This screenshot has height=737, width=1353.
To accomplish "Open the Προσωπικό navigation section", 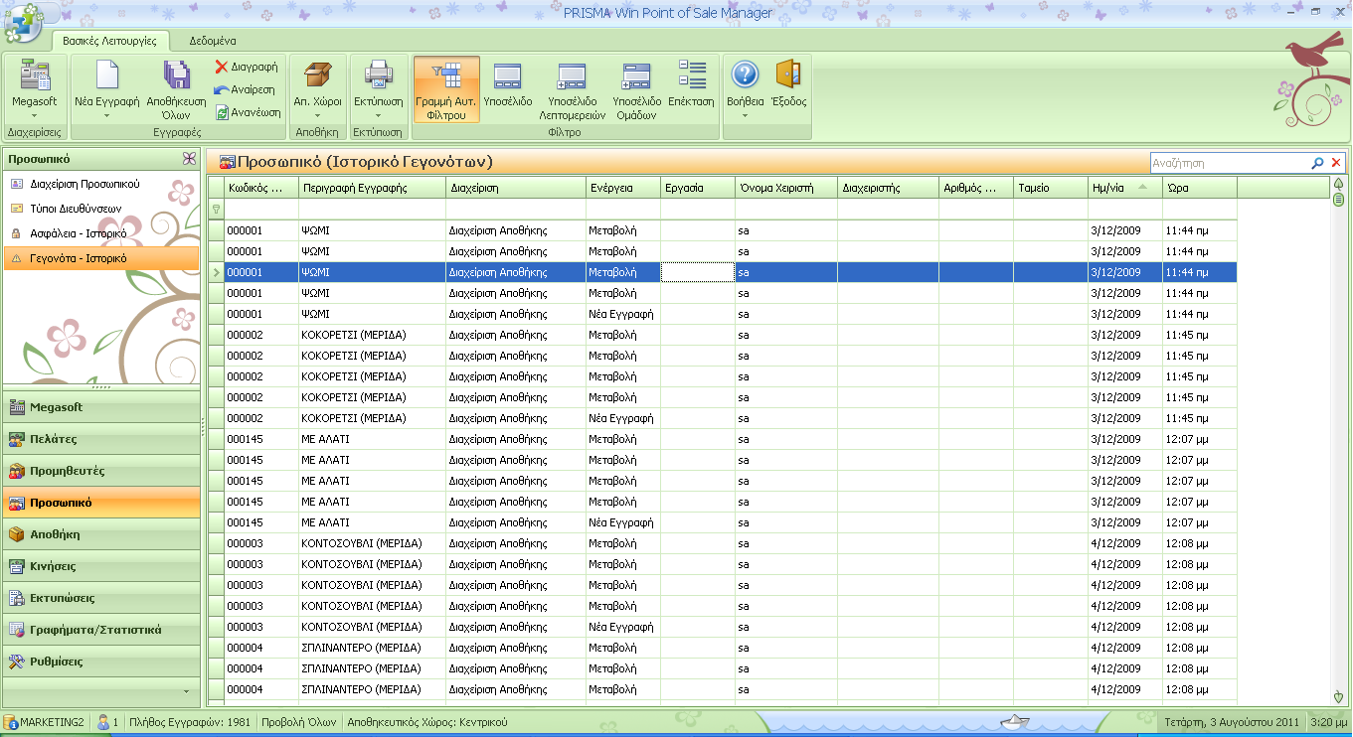I will pos(101,503).
